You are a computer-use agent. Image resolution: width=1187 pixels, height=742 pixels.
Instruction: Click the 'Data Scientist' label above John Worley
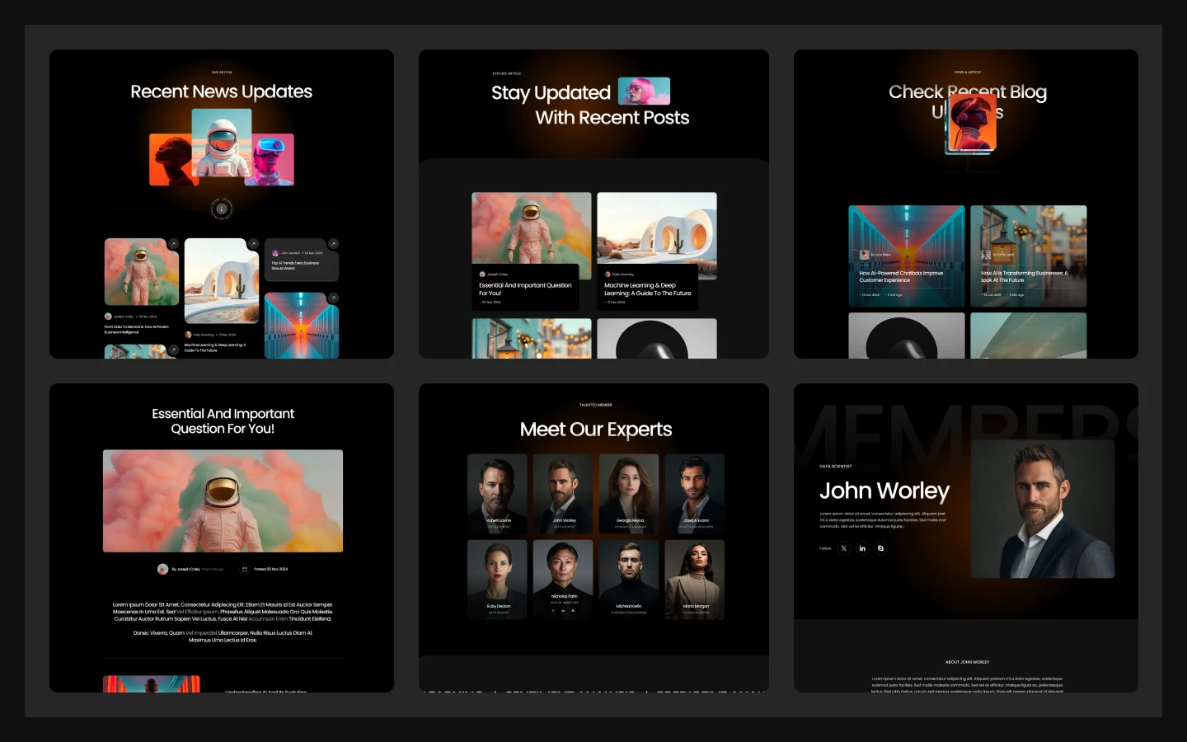[836, 467]
